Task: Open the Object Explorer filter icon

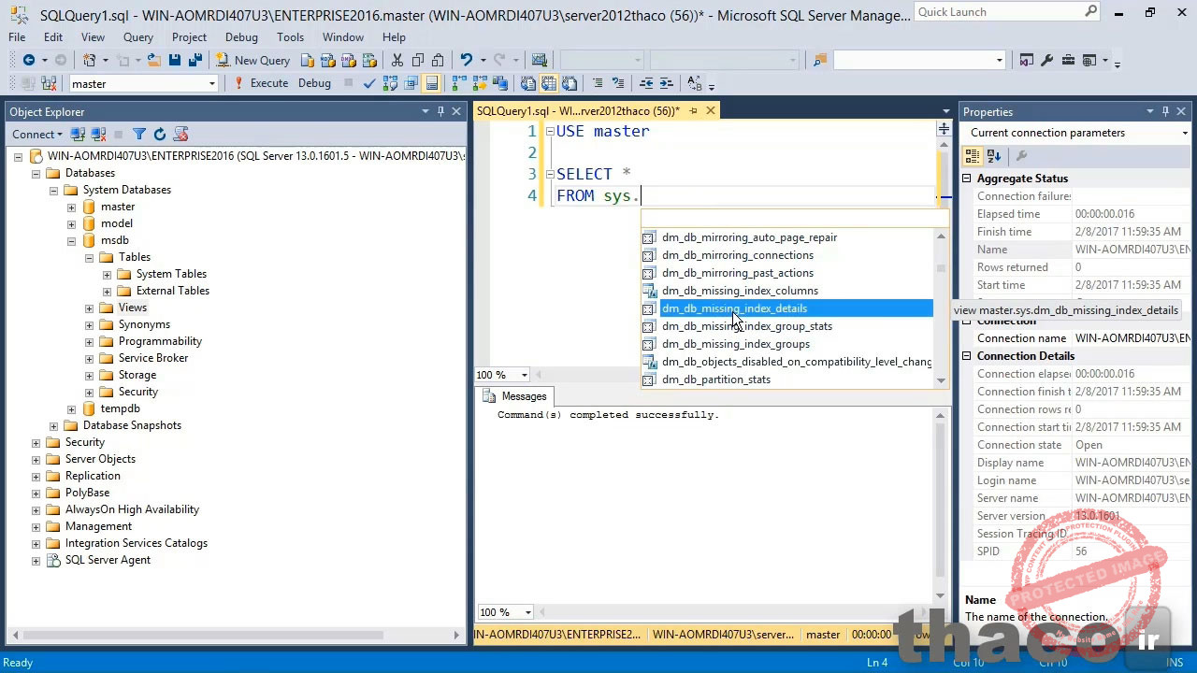Action: [x=140, y=134]
